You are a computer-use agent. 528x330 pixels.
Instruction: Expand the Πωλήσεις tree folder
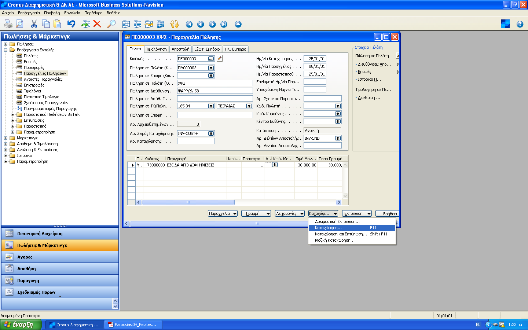coord(5,44)
